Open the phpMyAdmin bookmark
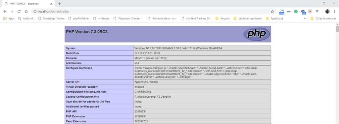 click(79, 18)
